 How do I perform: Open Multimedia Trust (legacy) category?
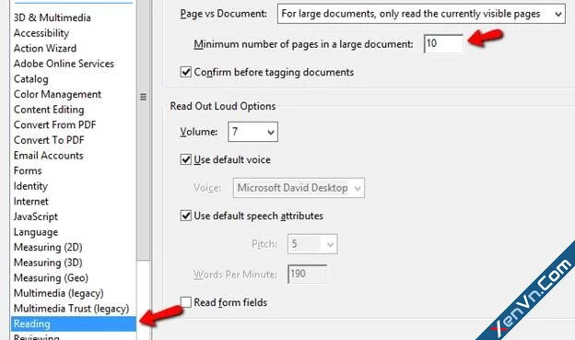71,309
